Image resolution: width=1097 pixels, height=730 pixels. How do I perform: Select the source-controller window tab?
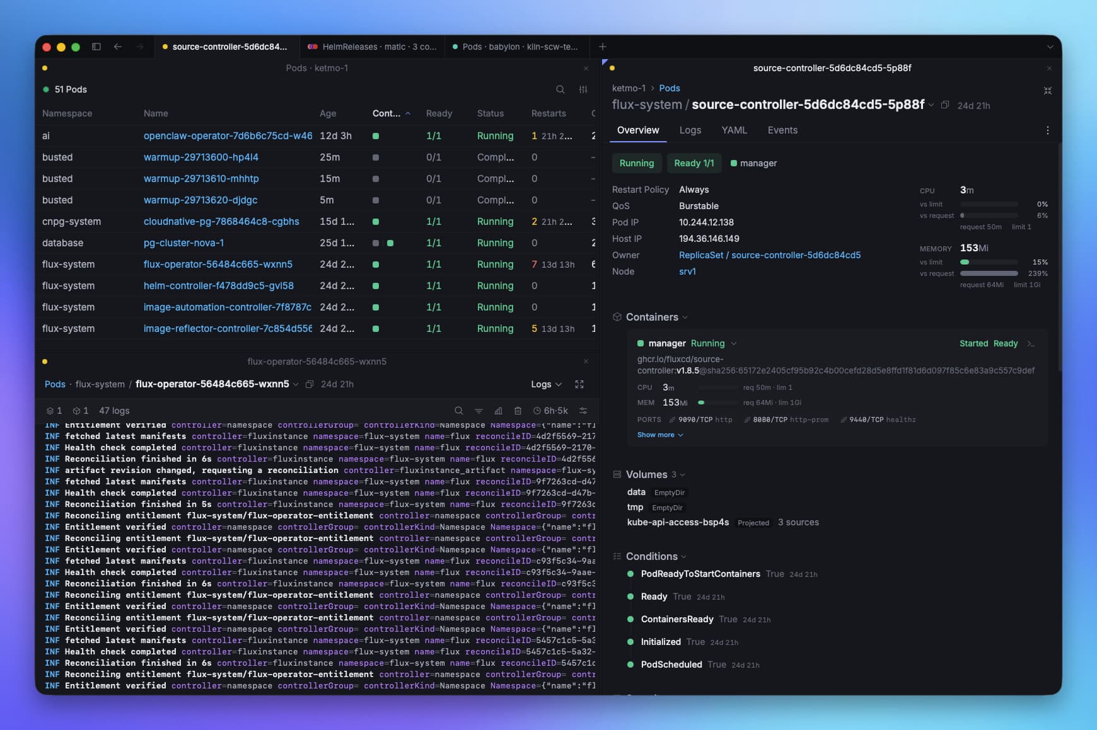click(x=226, y=47)
